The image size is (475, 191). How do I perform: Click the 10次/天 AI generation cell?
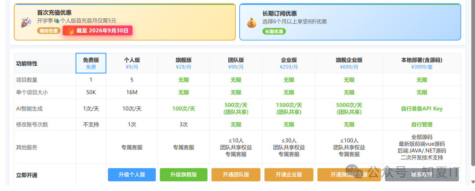click(x=132, y=109)
